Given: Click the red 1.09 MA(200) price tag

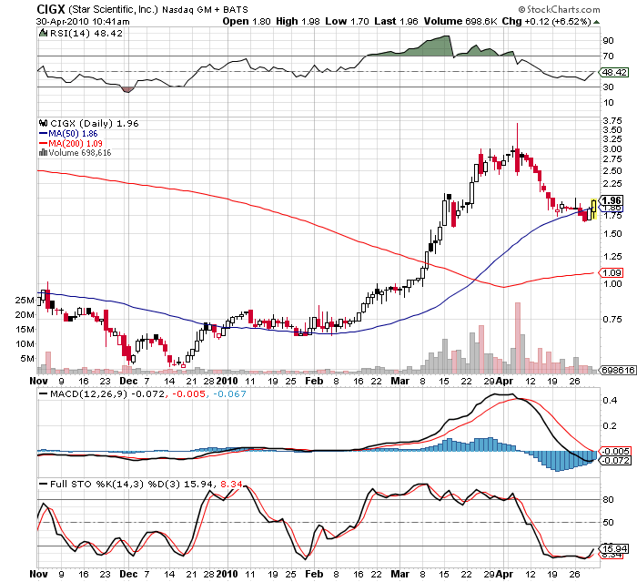Looking at the screenshot, I should click(x=612, y=272).
